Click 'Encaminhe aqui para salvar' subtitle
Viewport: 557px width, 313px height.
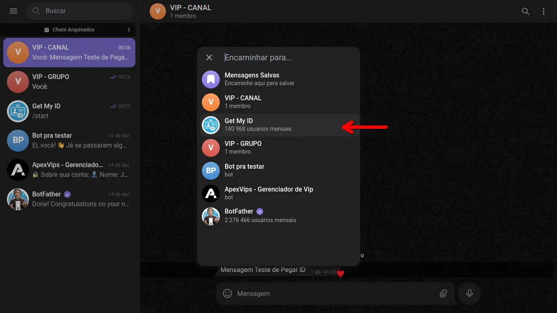pos(259,83)
